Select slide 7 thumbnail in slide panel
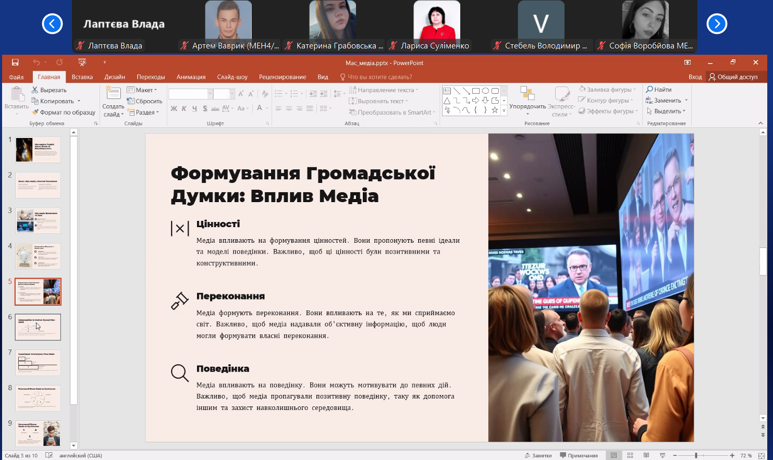 (38, 363)
